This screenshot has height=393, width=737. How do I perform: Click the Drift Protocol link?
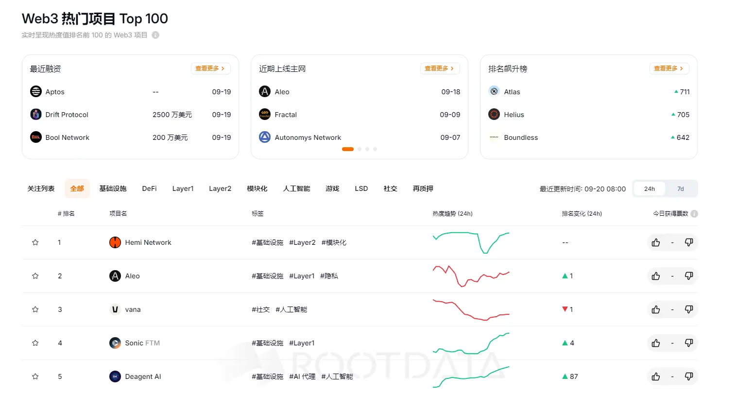tap(67, 114)
